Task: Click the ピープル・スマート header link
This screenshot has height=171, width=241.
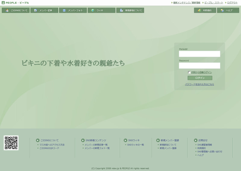Action: click(214, 3)
